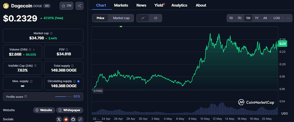The width and height of the screenshot is (294, 122).
Task: Click the Max. supply info icon
Action: pos(31,81)
